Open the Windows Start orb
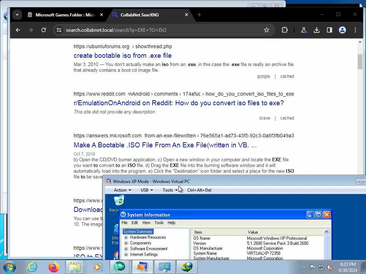366x274 pixels. (x=10, y=267)
